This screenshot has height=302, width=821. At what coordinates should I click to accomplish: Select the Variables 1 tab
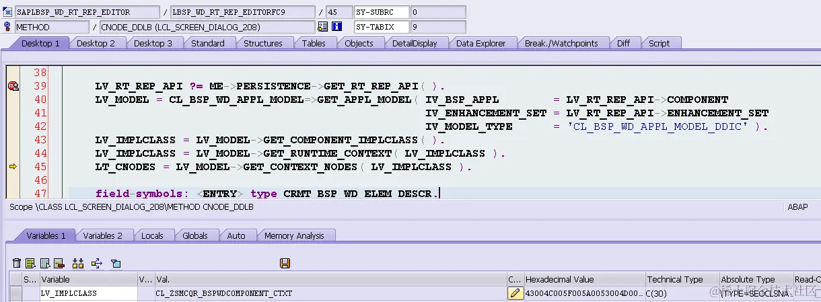point(46,235)
